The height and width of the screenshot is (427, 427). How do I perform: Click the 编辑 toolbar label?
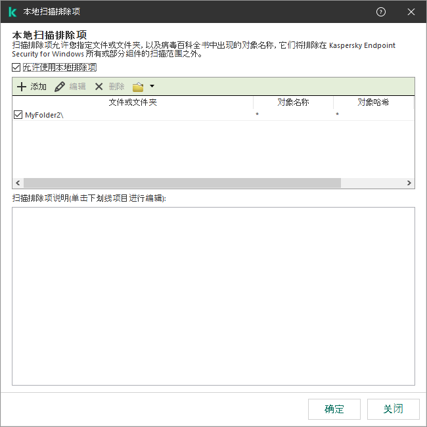78,87
